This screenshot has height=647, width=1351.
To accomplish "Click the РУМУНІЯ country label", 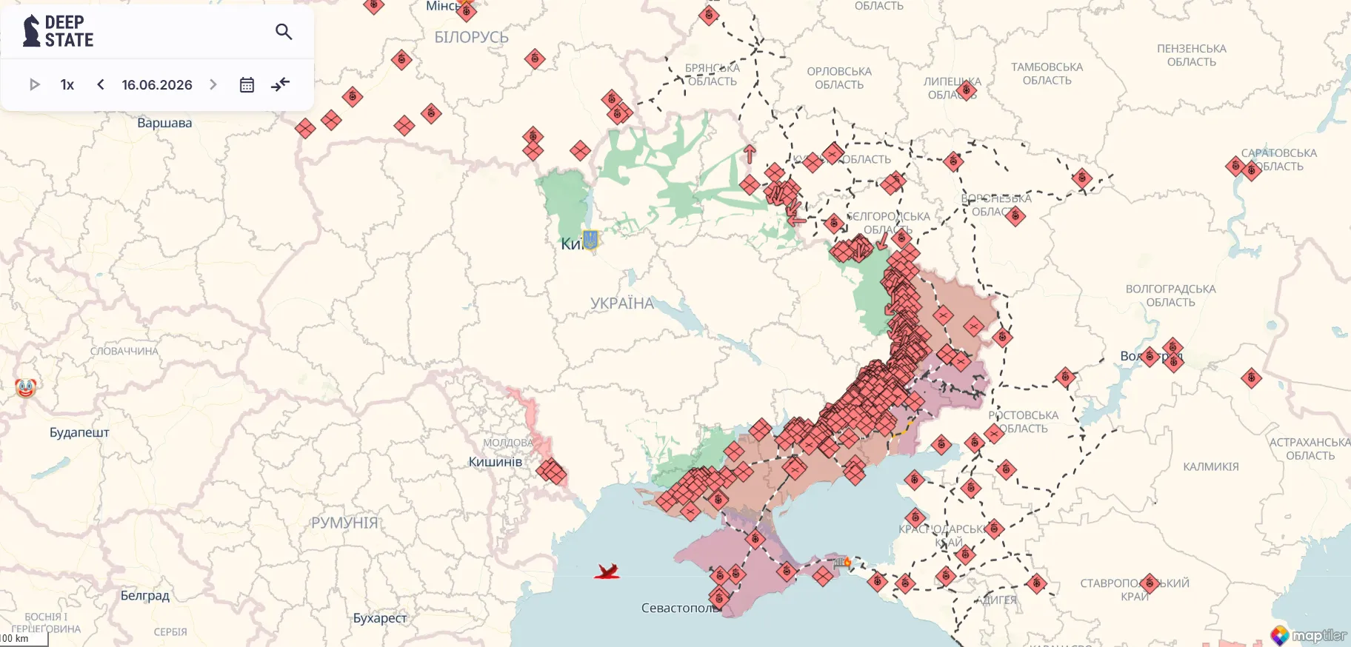I will click(344, 523).
